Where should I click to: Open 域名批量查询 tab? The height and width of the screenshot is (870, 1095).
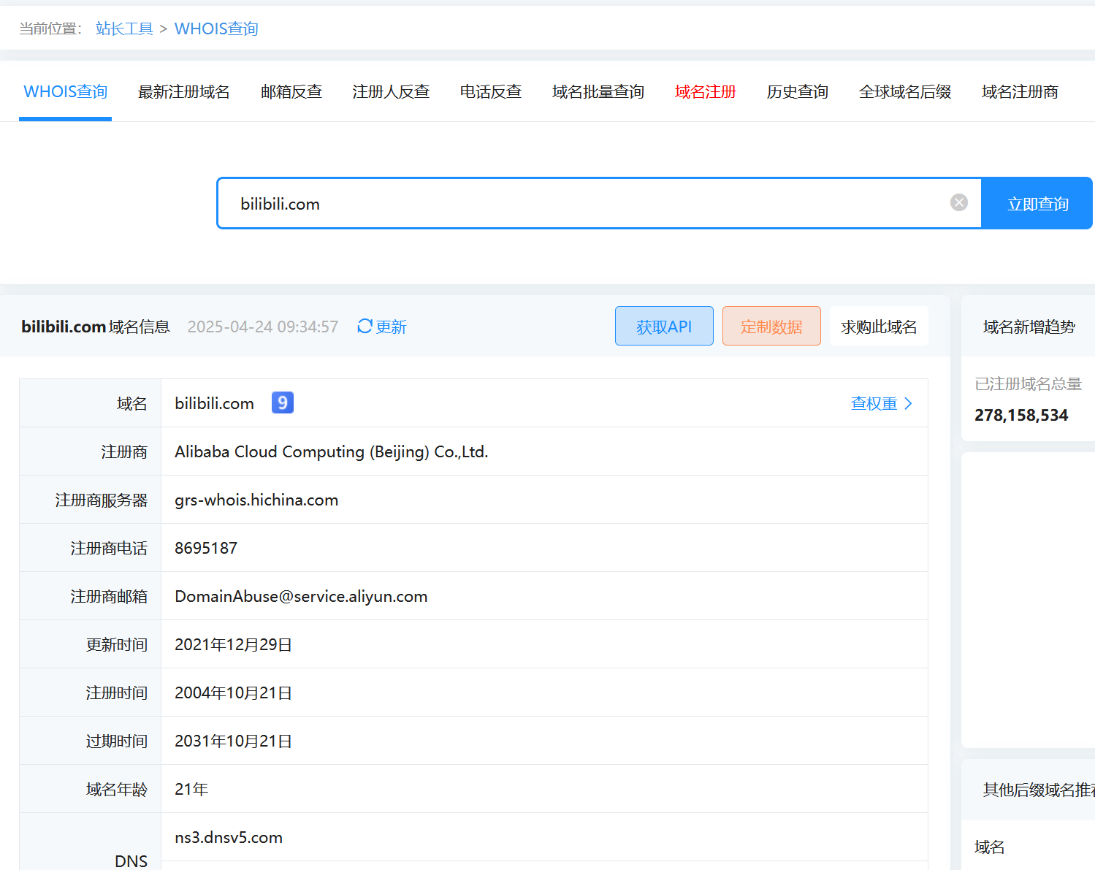(598, 91)
